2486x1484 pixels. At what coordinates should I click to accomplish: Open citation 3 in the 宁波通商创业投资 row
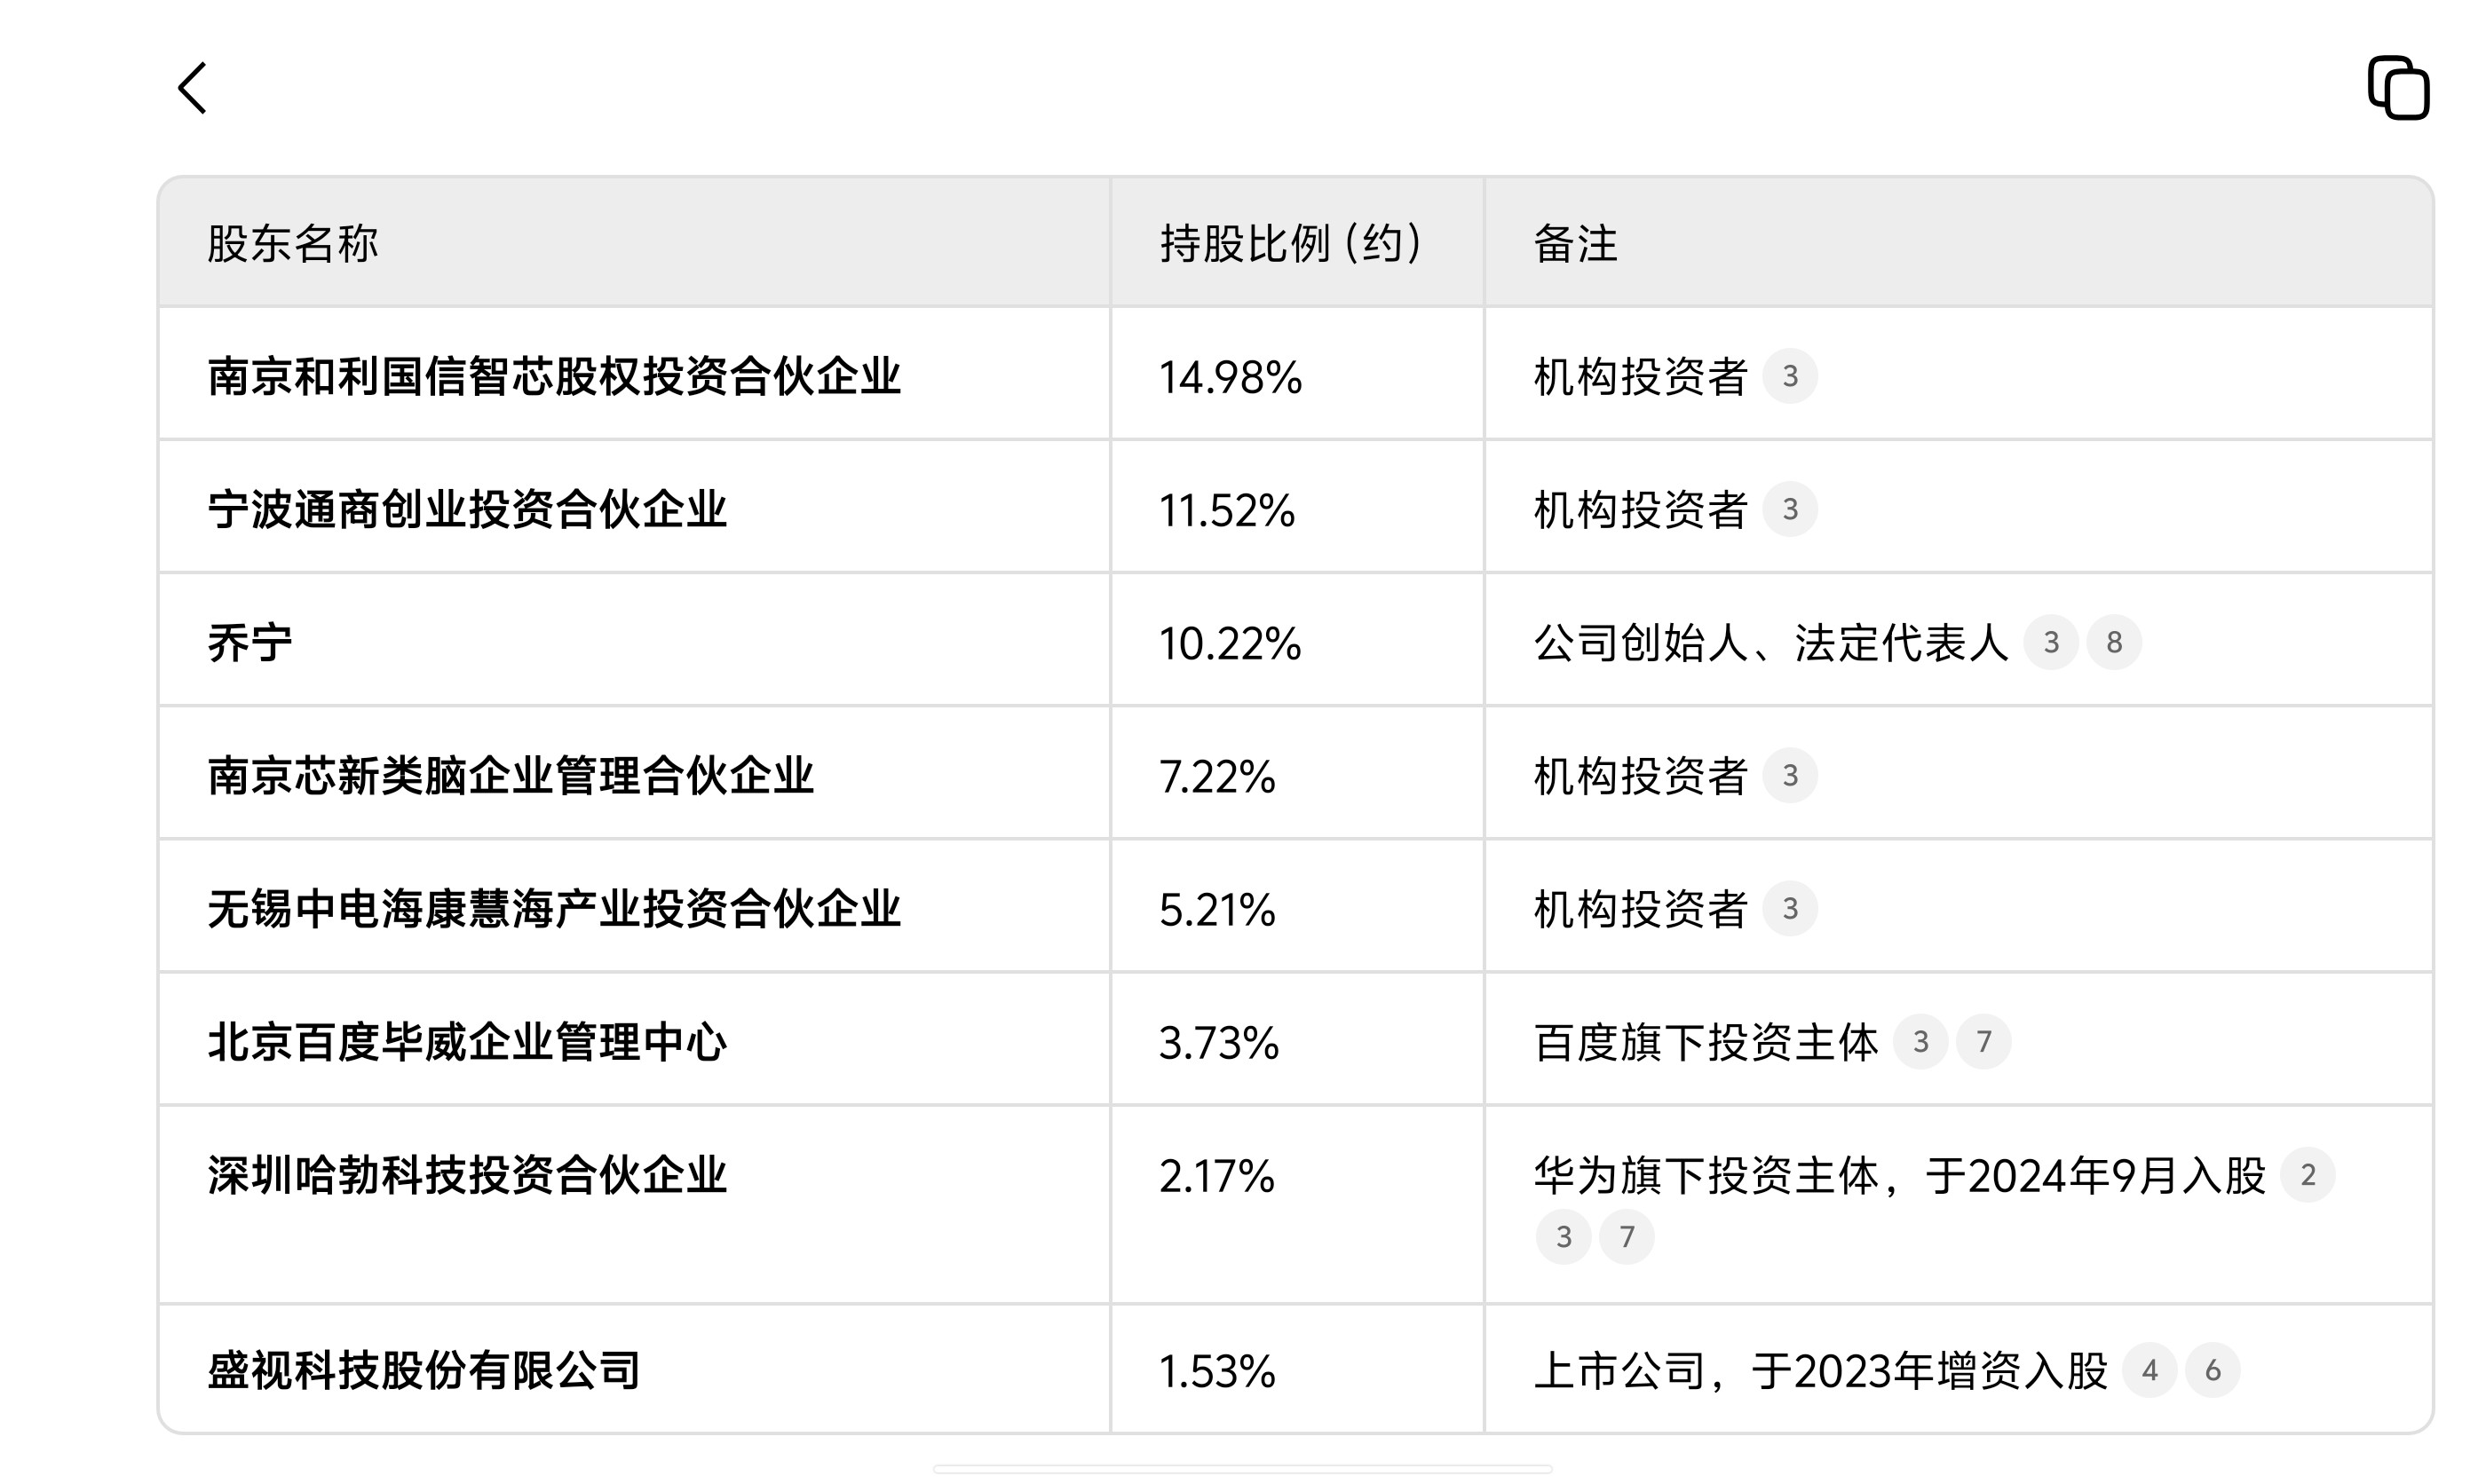tap(1789, 509)
